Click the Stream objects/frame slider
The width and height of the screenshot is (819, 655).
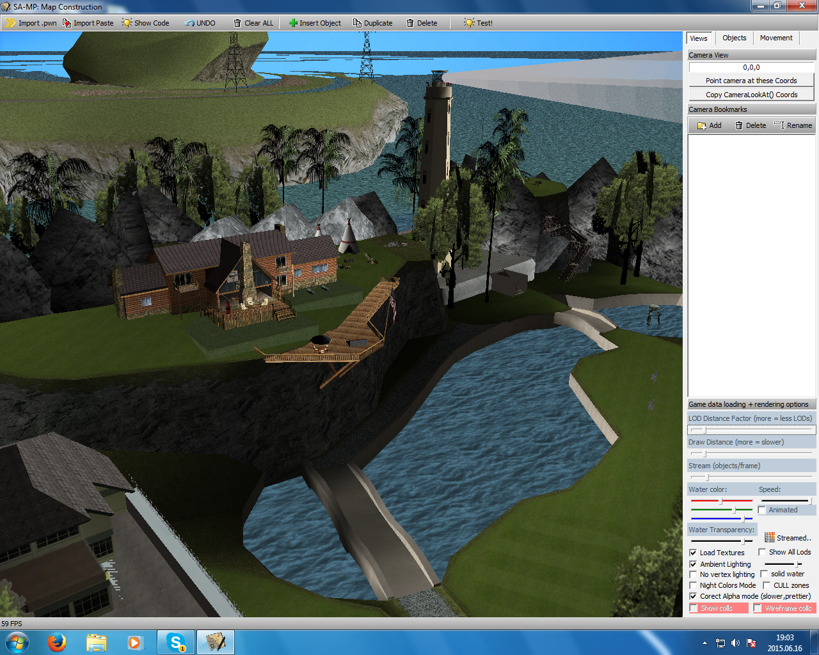coord(751,477)
